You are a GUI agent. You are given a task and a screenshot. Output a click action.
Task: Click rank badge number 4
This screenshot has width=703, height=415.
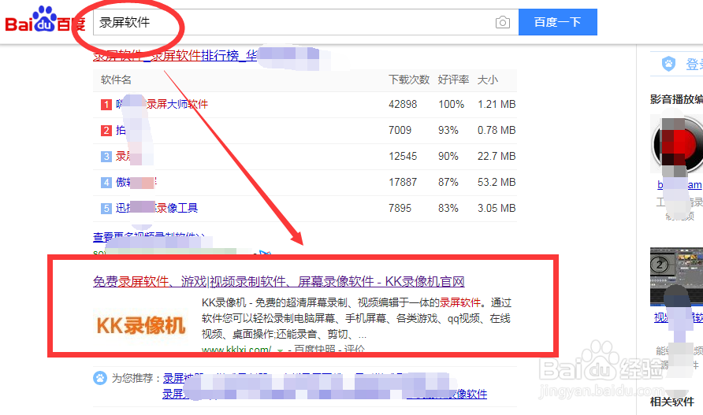(106, 183)
